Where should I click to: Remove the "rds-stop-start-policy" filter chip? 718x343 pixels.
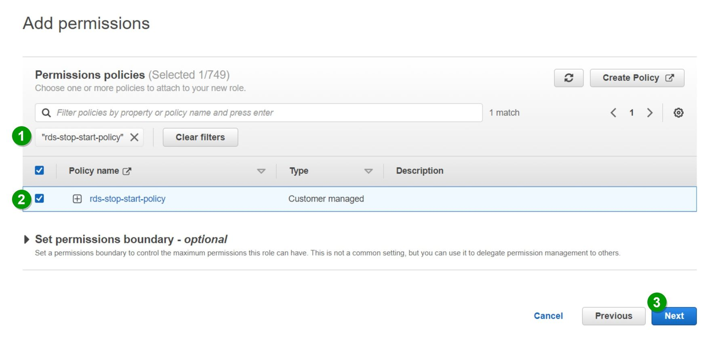pyautogui.click(x=135, y=137)
